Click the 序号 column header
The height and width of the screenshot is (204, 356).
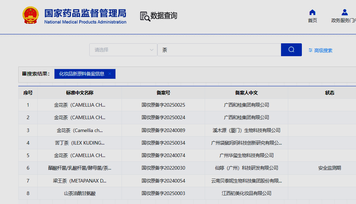coord(28,93)
